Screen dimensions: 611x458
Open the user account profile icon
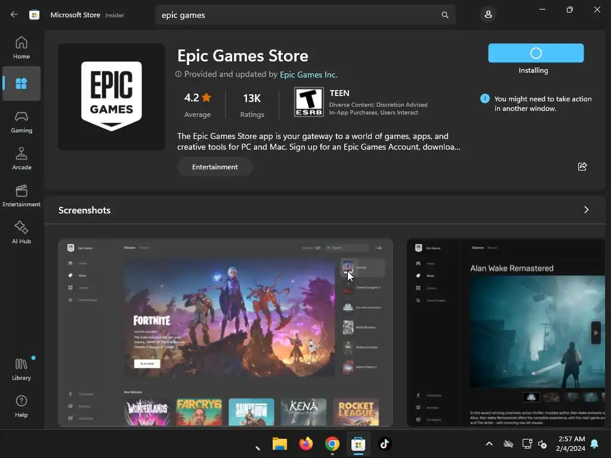tap(488, 15)
